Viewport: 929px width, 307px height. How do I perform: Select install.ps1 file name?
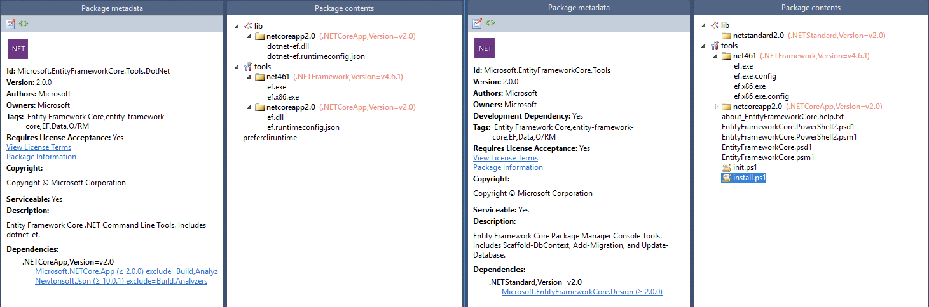pyautogui.click(x=749, y=177)
